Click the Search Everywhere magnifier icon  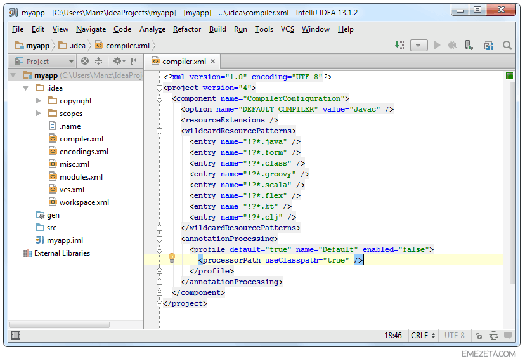[507, 45]
